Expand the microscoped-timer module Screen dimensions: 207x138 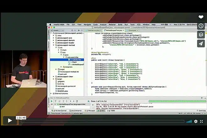pyautogui.click(x=54, y=77)
